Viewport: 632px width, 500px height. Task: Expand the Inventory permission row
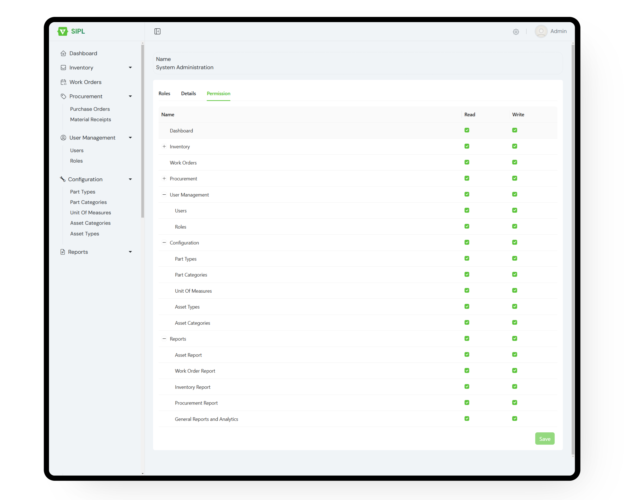click(164, 146)
